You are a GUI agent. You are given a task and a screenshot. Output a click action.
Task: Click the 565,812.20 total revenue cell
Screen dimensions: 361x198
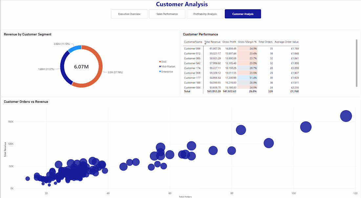(214, 91)
